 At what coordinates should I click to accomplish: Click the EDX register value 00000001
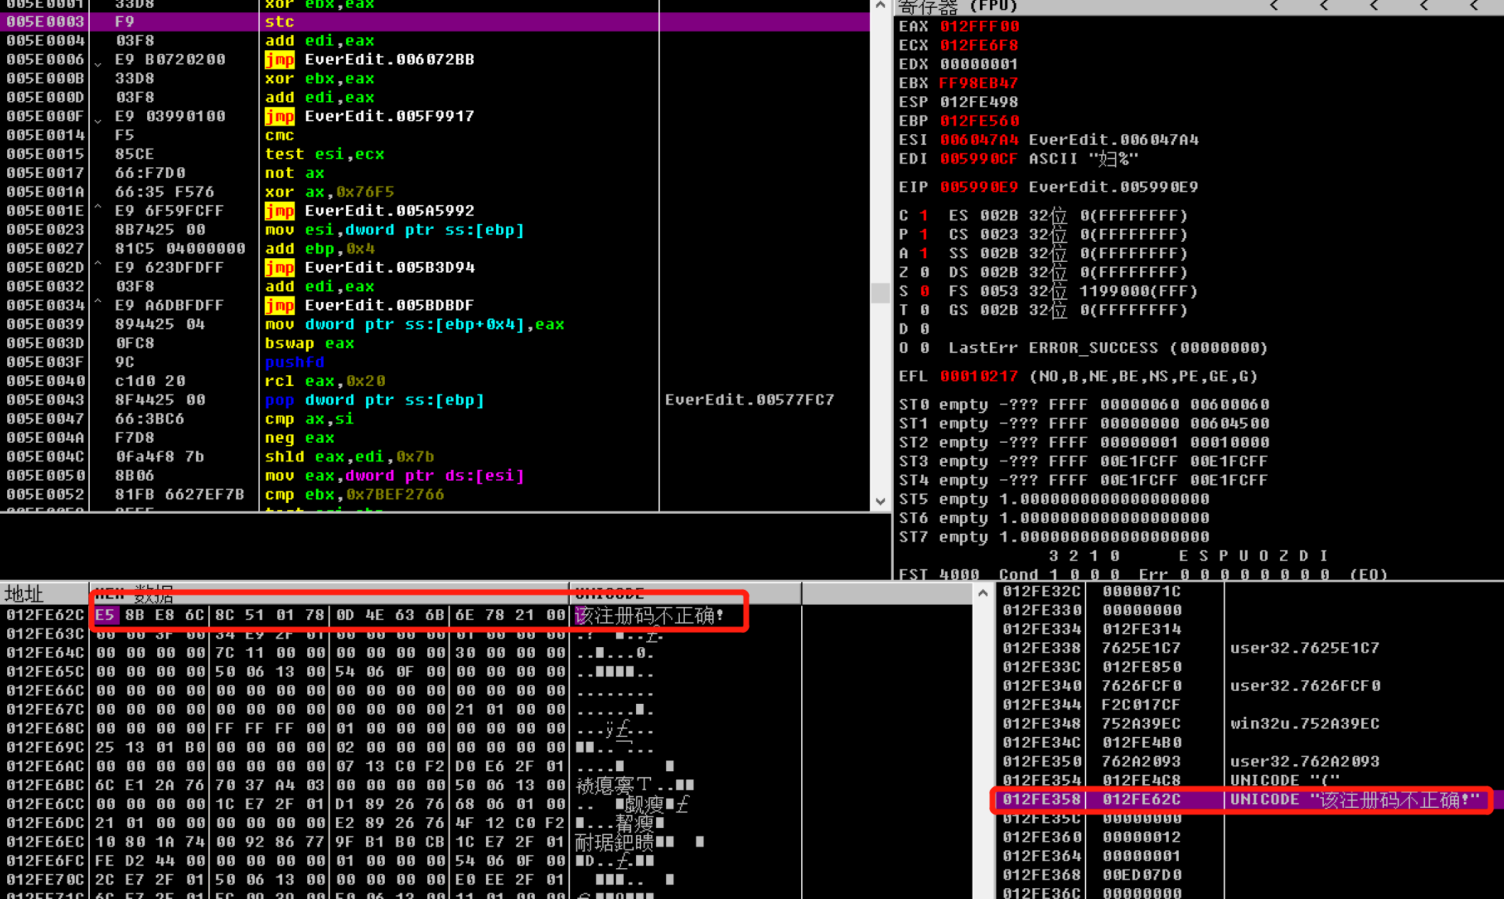click(x=980, y=65)
